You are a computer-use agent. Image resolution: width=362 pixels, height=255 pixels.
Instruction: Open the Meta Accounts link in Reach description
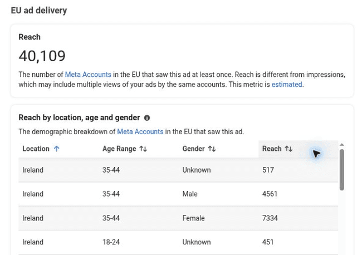point(88,75)
